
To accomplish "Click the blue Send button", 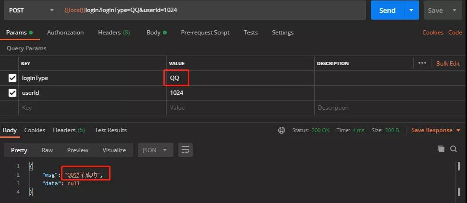I will 387,10.
